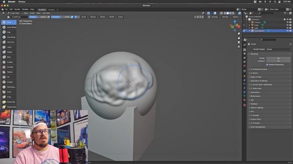Select the Multi-plane Scrape brush
293x164 pixels.
[9, 87]
